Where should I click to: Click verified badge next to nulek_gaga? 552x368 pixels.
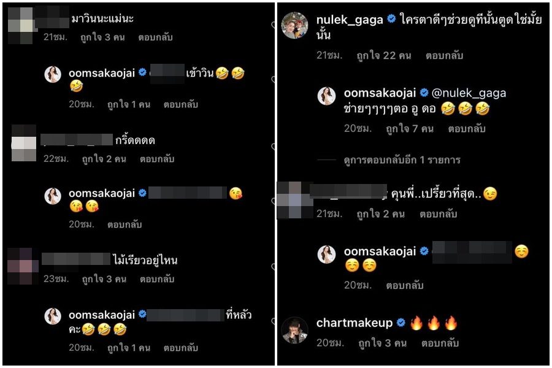[391, 18]
